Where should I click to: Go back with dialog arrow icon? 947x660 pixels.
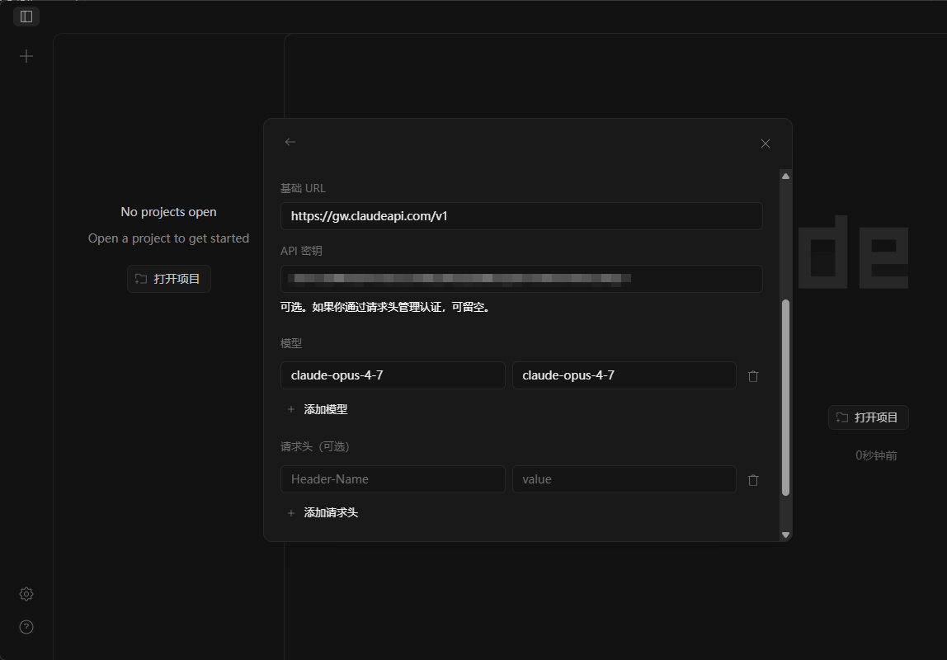pos(290,142)
